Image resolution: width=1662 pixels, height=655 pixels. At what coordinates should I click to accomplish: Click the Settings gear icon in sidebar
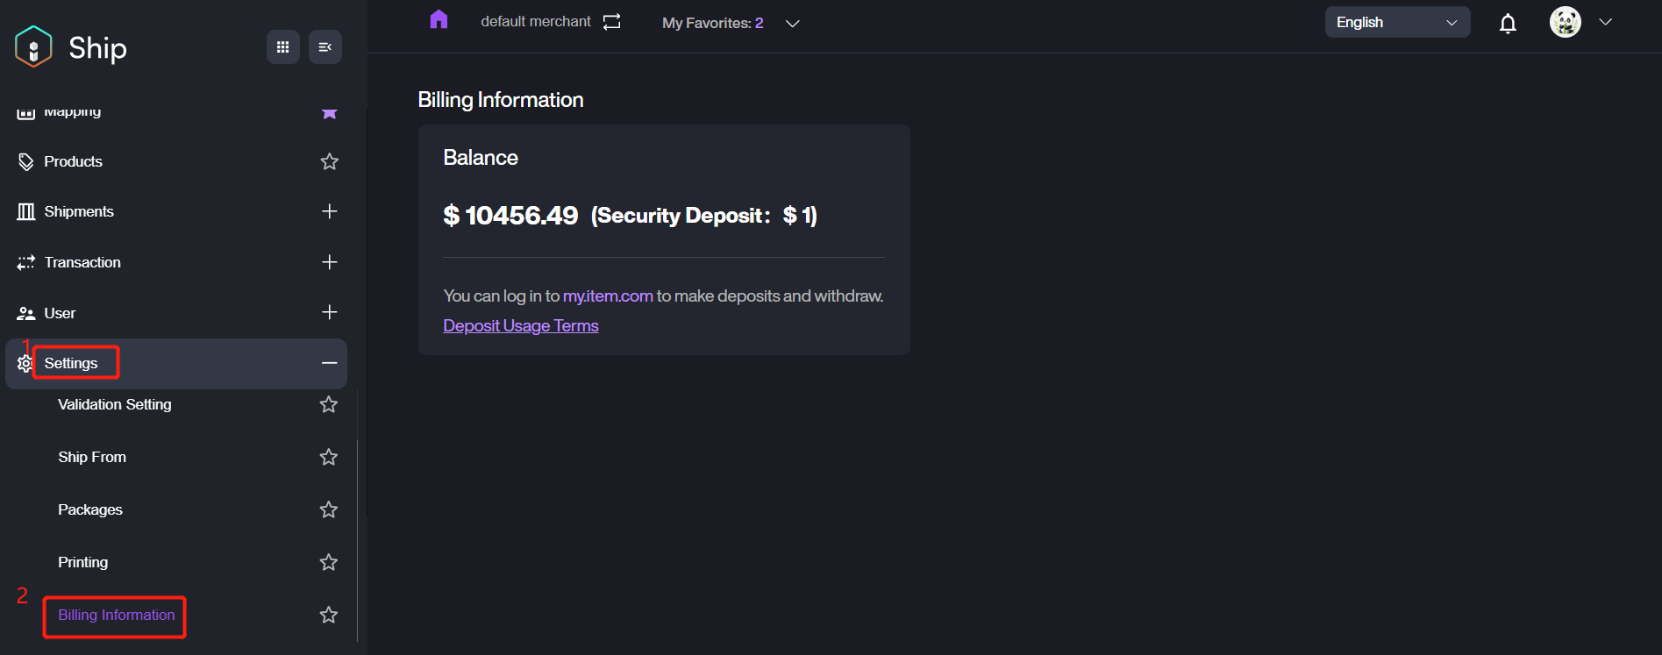pyautogui.click(x=25, y=364)
